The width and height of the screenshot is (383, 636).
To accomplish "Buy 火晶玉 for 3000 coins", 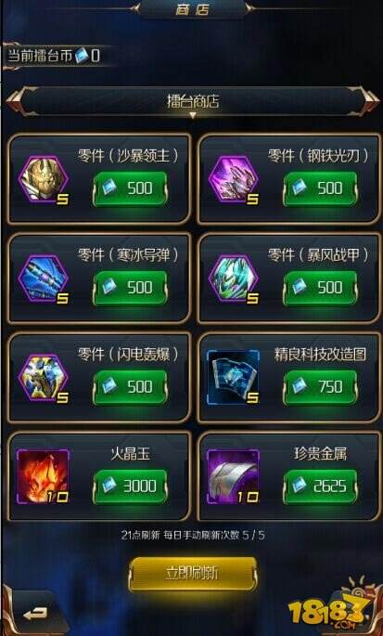I will point(130,486).
